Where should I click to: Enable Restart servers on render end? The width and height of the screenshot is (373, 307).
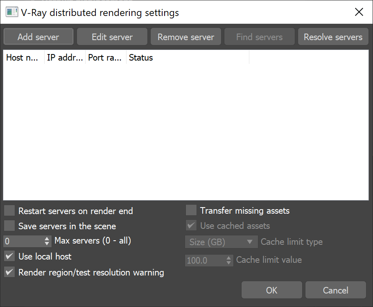tap(9, 211)
